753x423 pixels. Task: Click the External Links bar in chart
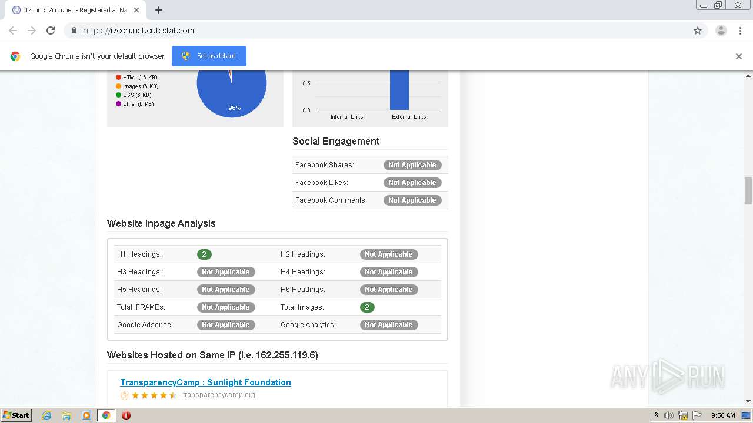point(399,90)
